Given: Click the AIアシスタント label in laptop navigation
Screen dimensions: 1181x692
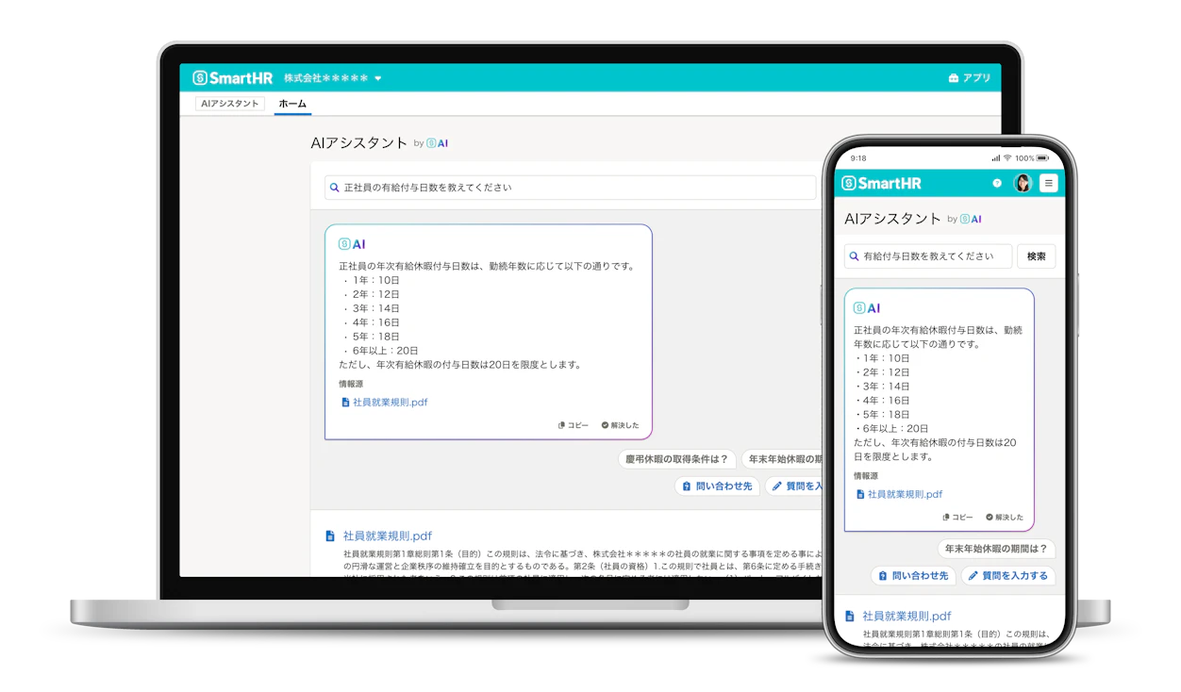Looking at the screenshot, I should pyautogui.click(x=230, y=104).
